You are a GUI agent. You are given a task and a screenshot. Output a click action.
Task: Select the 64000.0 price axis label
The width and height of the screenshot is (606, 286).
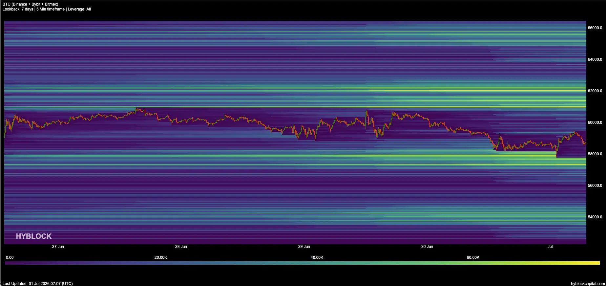coord(595,59)
